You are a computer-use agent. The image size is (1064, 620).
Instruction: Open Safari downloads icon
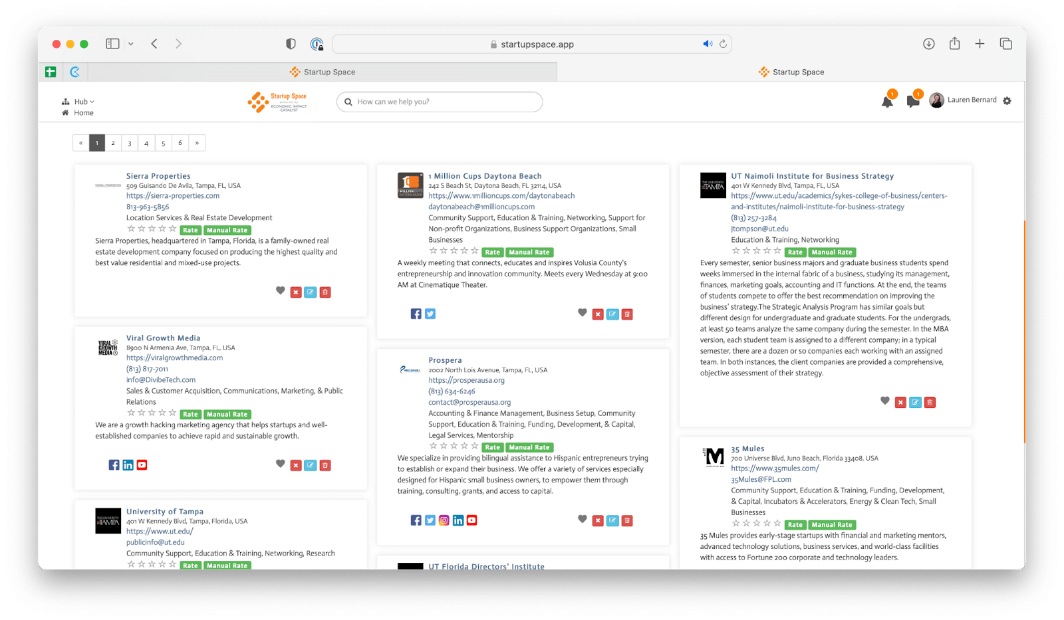coord(929,44)
